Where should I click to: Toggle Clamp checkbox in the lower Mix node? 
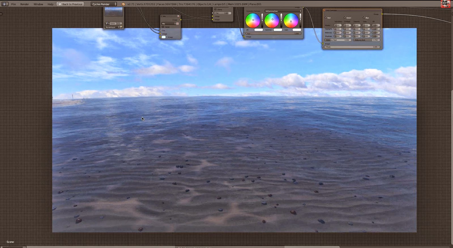[x=163, y=27]
